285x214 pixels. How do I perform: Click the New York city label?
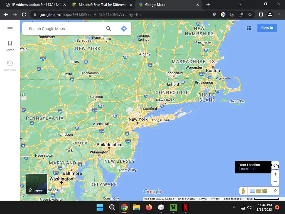[x=138, y=119]
